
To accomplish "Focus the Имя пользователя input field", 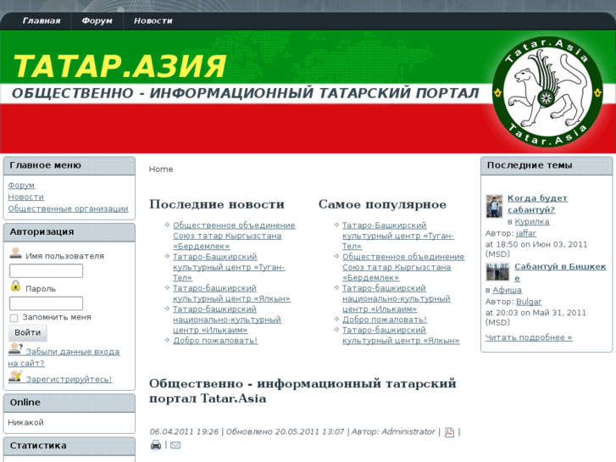I will pyautogui.click(x=46, y=271).
